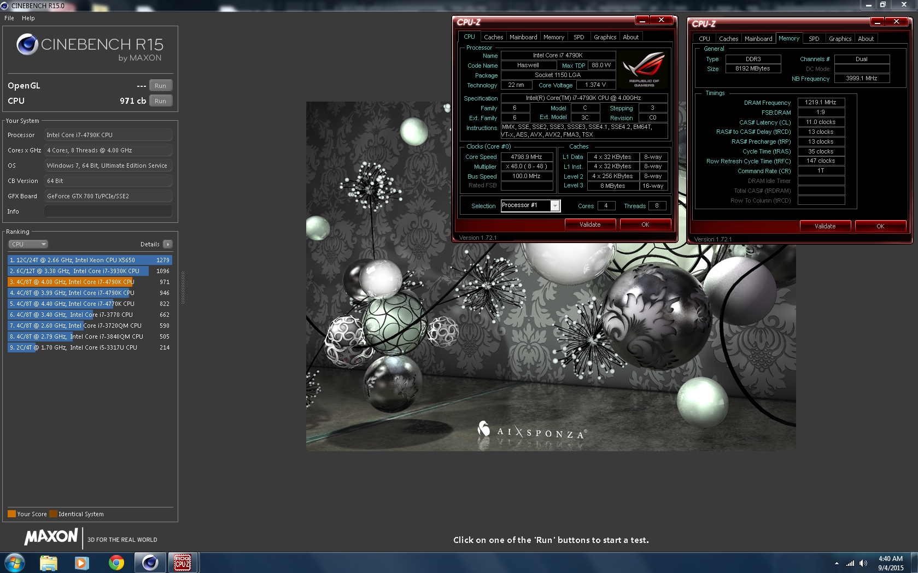The width and height of the screenshot is (918, 573).
Task: Click the AixSponza render image
Action: point(551,276)
